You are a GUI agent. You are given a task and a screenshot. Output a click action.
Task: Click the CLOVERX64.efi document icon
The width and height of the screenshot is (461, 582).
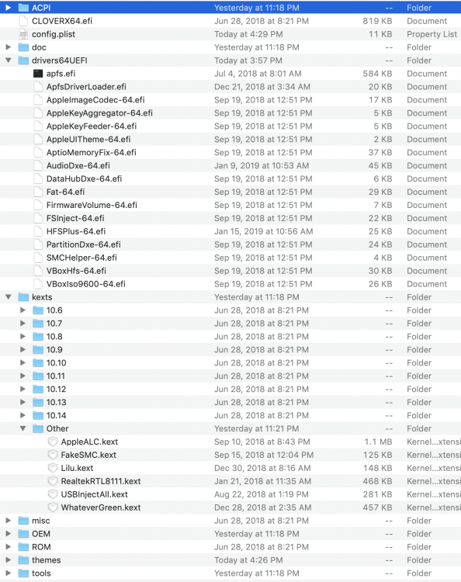(23, 21)
